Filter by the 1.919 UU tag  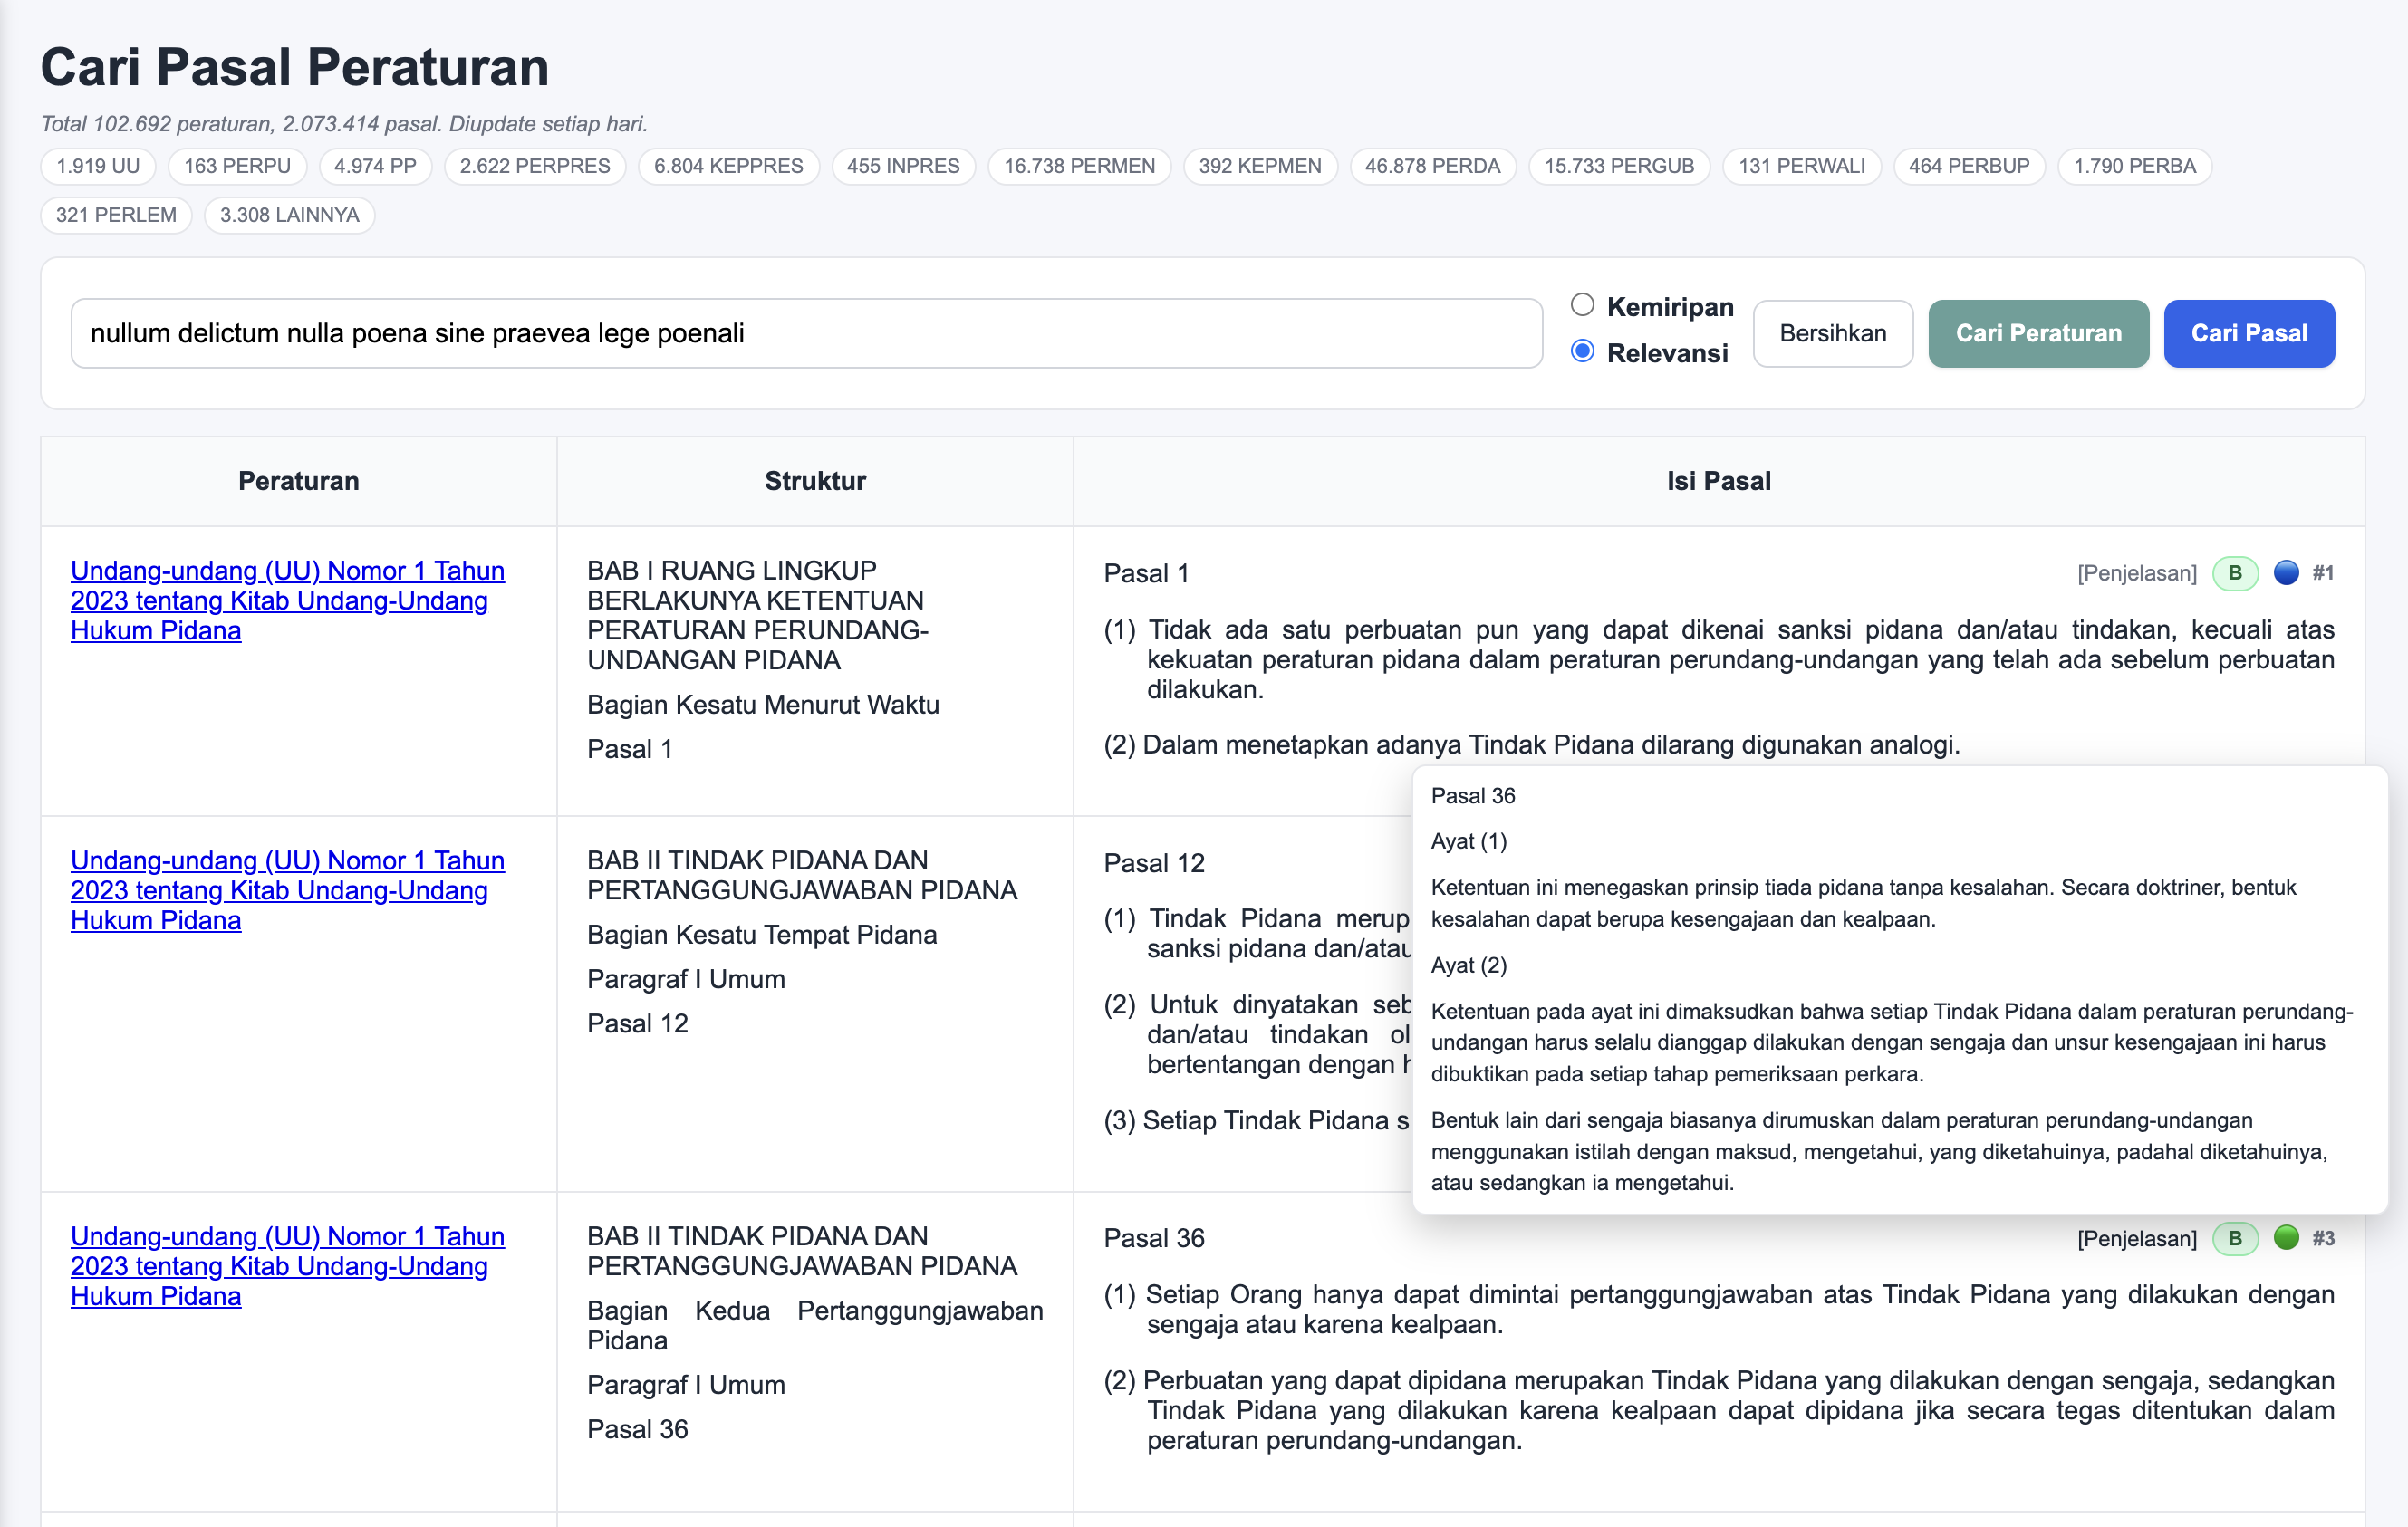(98, 166)
